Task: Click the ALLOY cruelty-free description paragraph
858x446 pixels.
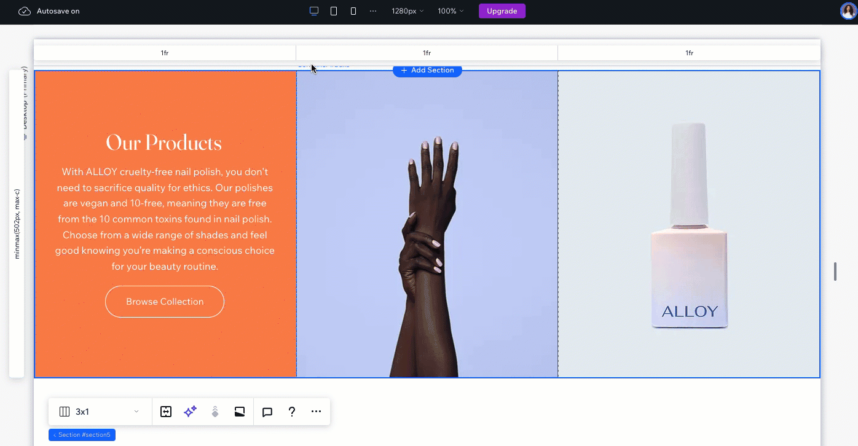Action: click(x=165, y=219)
